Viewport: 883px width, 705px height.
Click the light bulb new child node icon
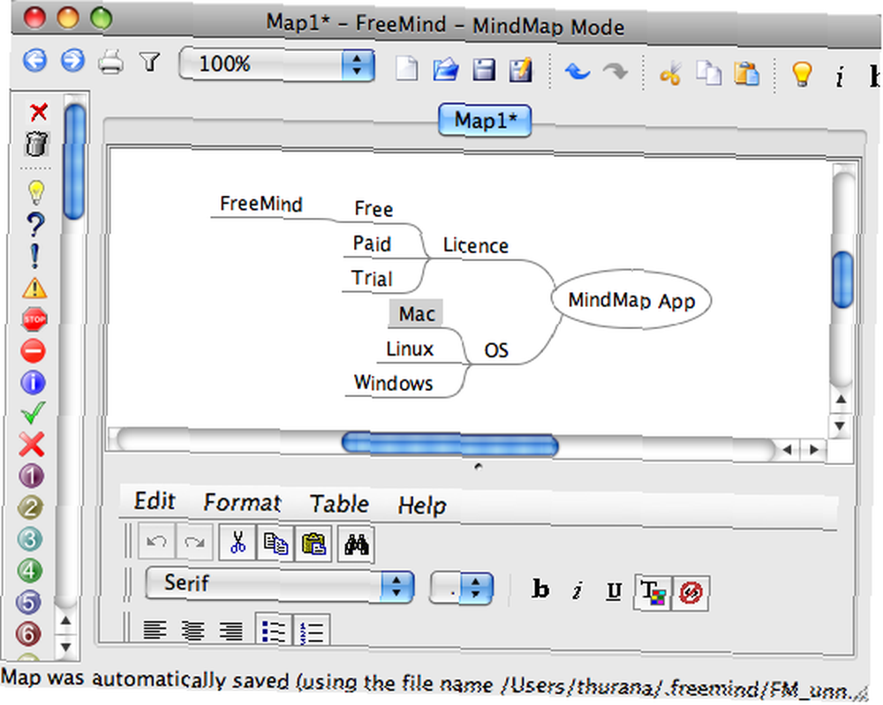click(x=802, y=74)
